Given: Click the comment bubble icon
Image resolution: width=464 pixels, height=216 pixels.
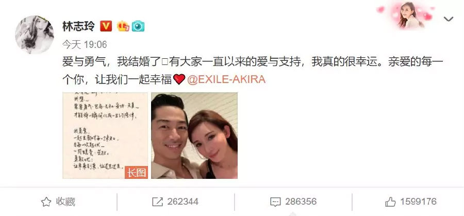Looking at the screenshot, I should coord(275,202).
